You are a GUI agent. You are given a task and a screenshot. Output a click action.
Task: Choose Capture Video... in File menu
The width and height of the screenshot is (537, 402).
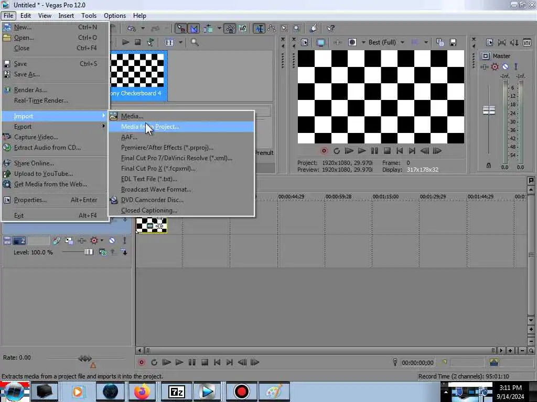point(55,137)
